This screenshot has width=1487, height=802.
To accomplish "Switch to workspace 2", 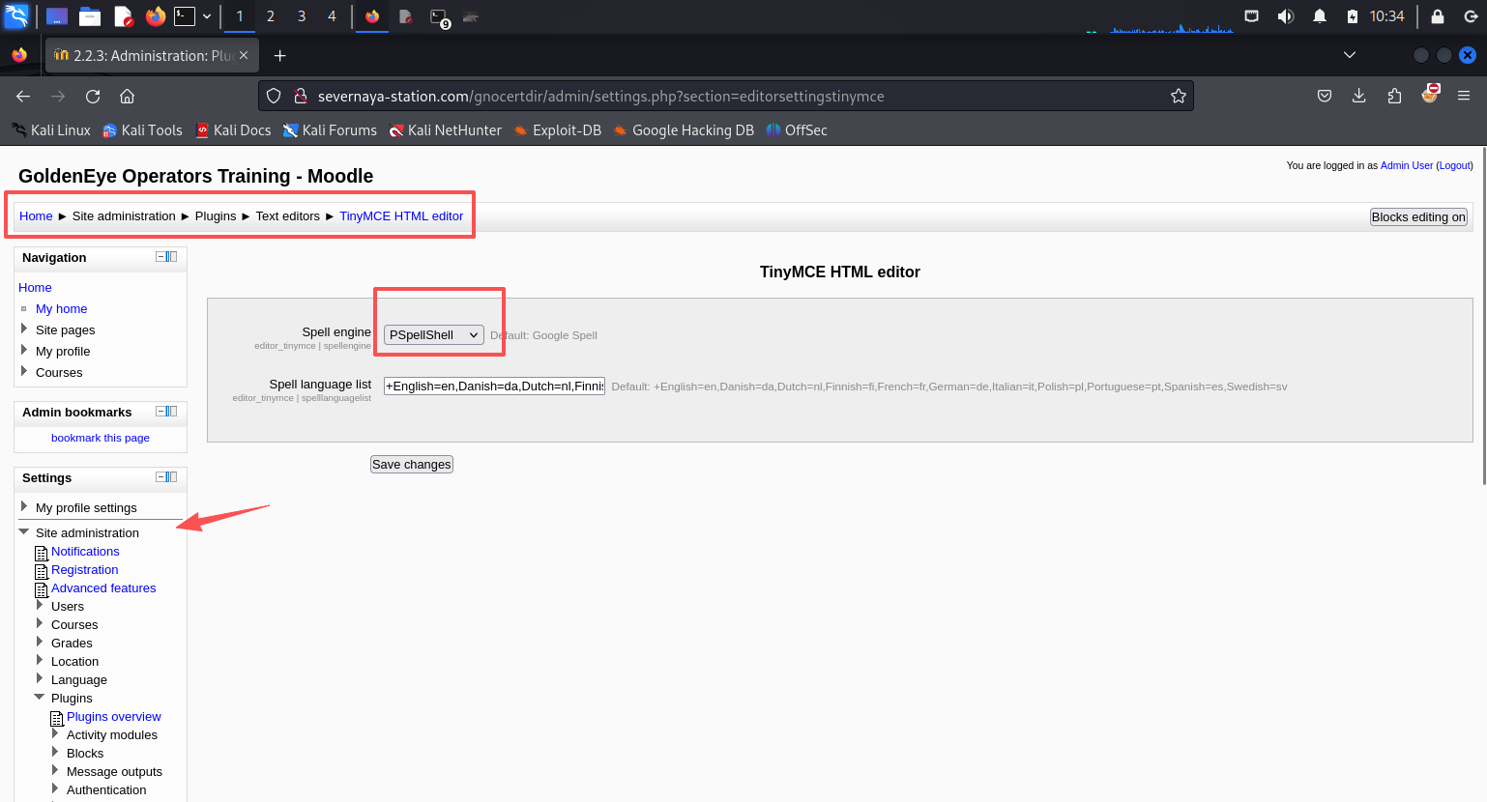I will coord(271,16).
